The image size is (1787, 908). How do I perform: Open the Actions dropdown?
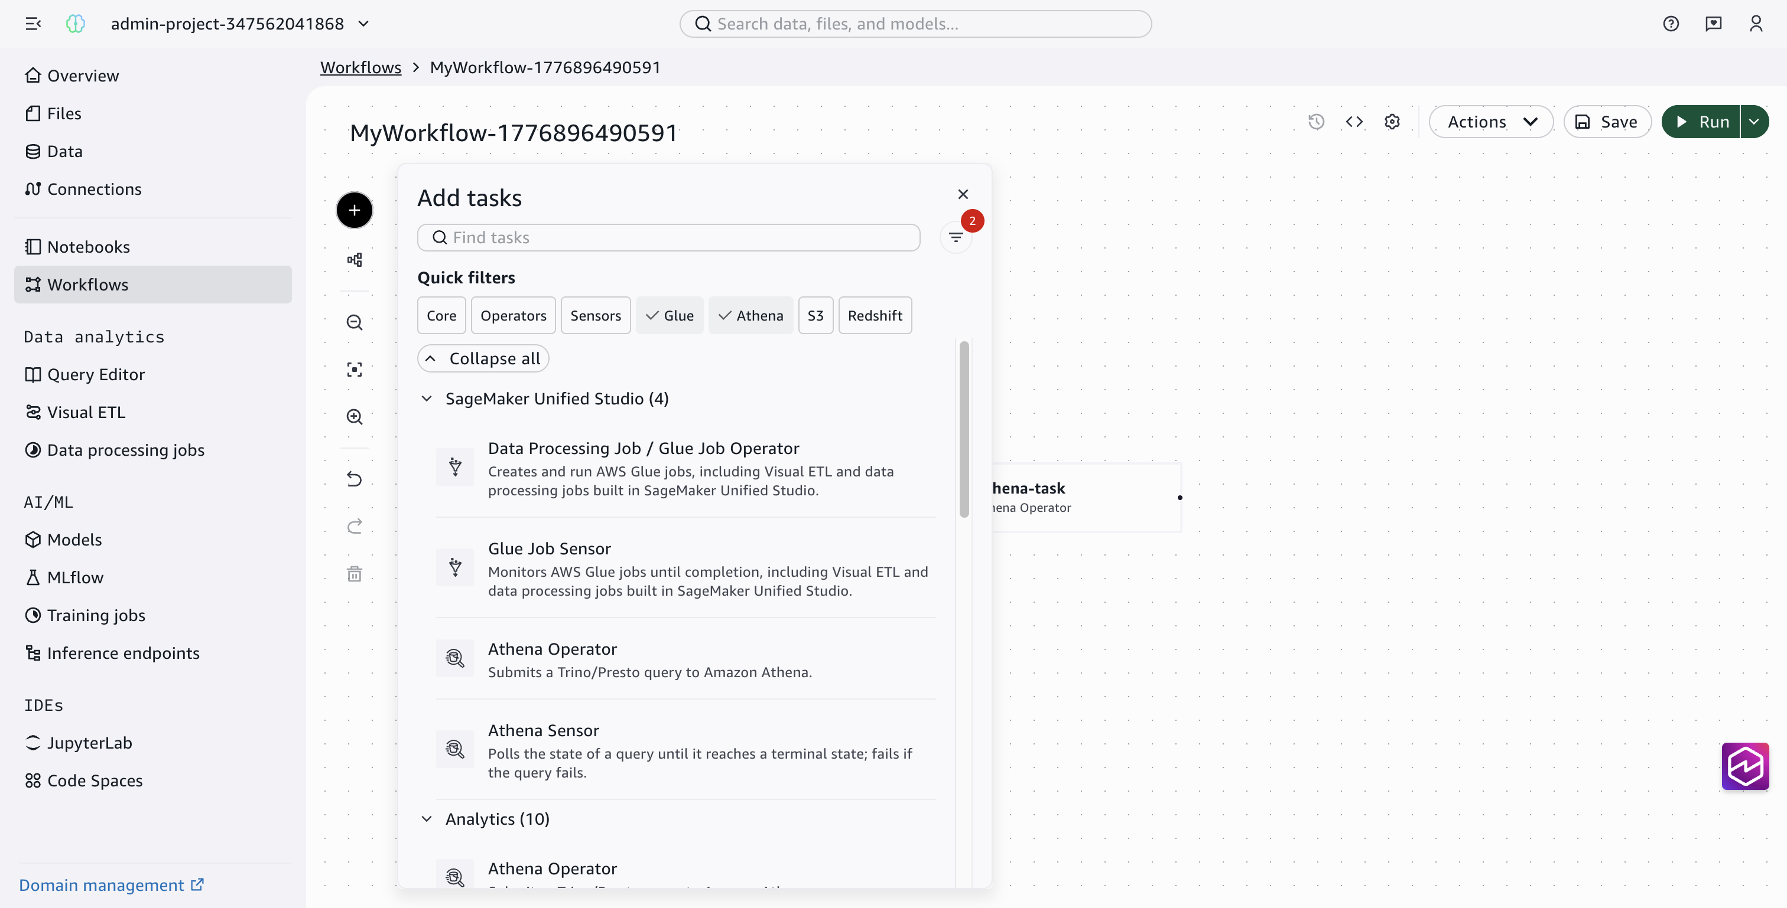click(x=1491, y=122)
